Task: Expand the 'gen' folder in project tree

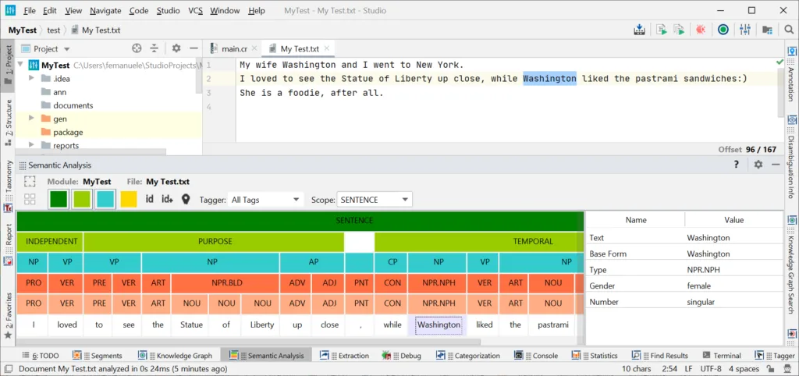Action: (33, 119)
